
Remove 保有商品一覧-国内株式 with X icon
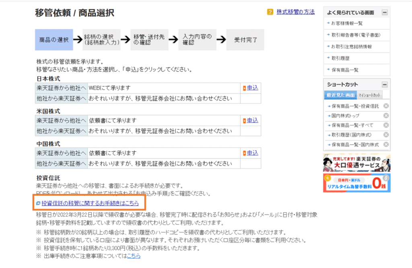(386, 145)
